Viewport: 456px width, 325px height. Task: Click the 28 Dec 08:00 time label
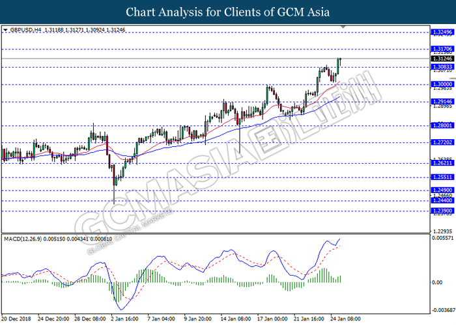click(x=90, y=318)
